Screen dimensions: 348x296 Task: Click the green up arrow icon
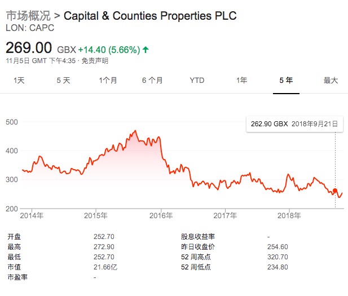[x=146, y=50]
